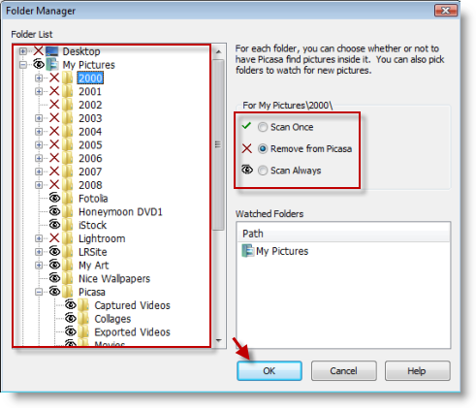The width and height of the screenshot is (476, 408).
Task: Click the Desktop computer icon
Action: point(51,51)
